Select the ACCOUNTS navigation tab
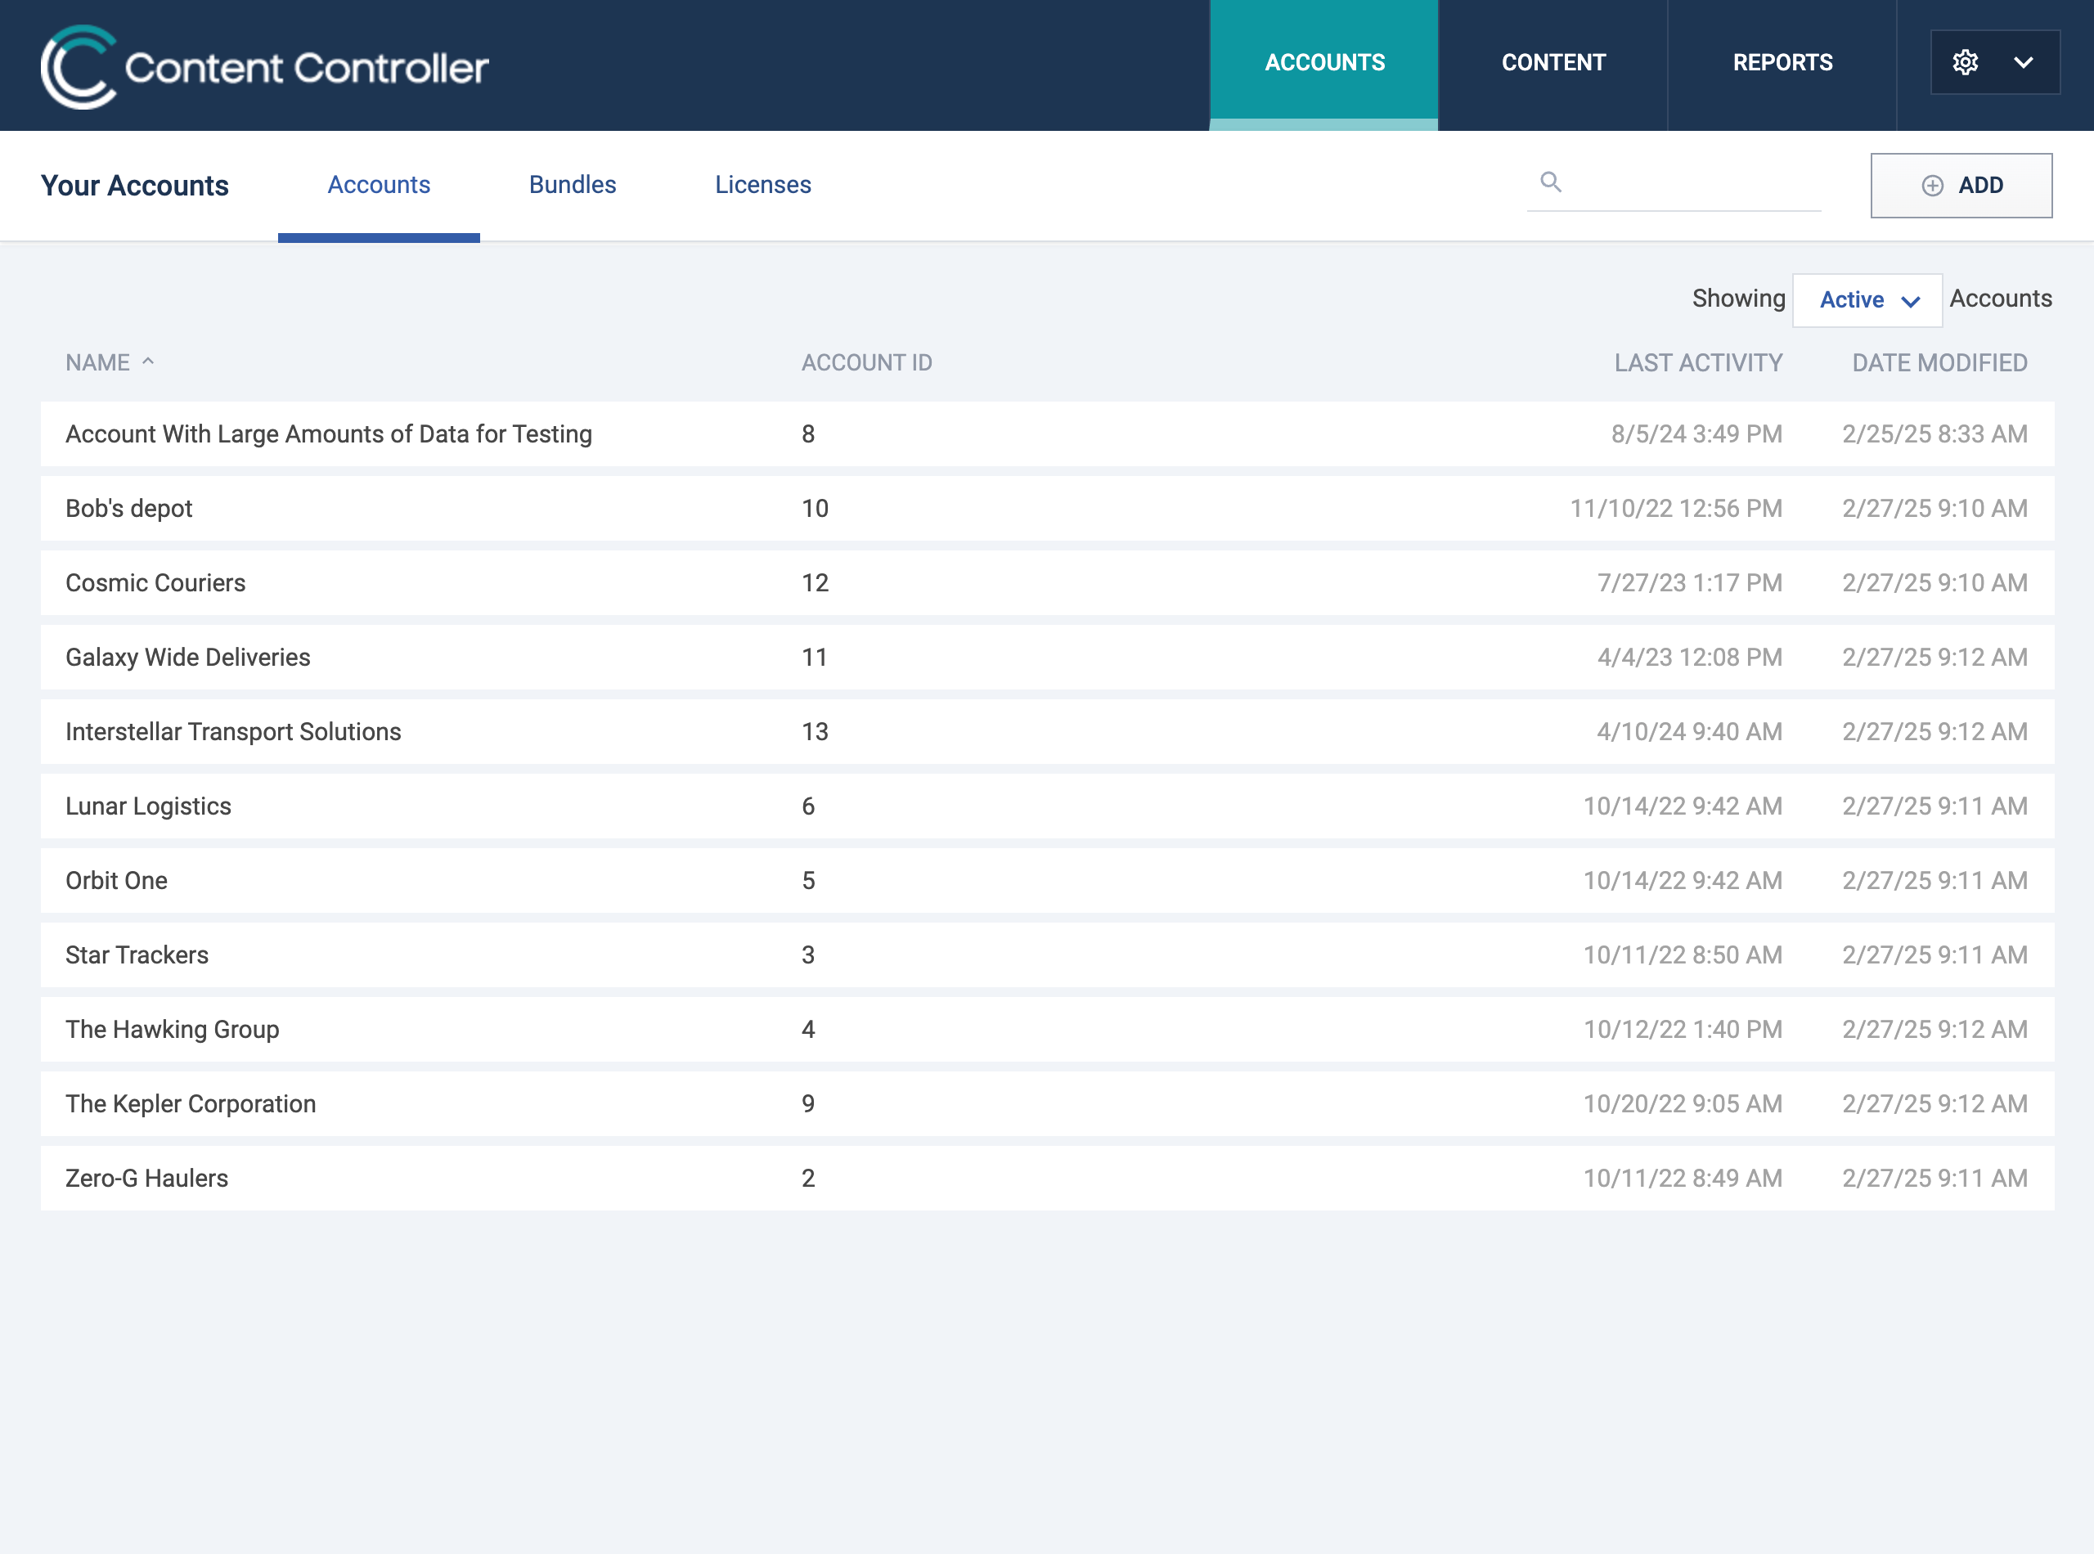Image resolution: width=2094 pixels, height=1554 pixels. coord(1323,63)
